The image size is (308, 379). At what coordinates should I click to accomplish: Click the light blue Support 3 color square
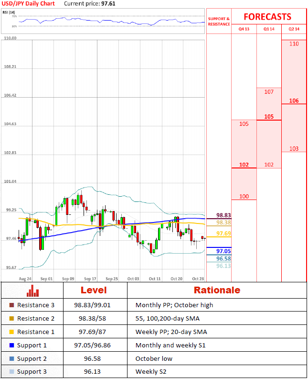pos(11,372)
